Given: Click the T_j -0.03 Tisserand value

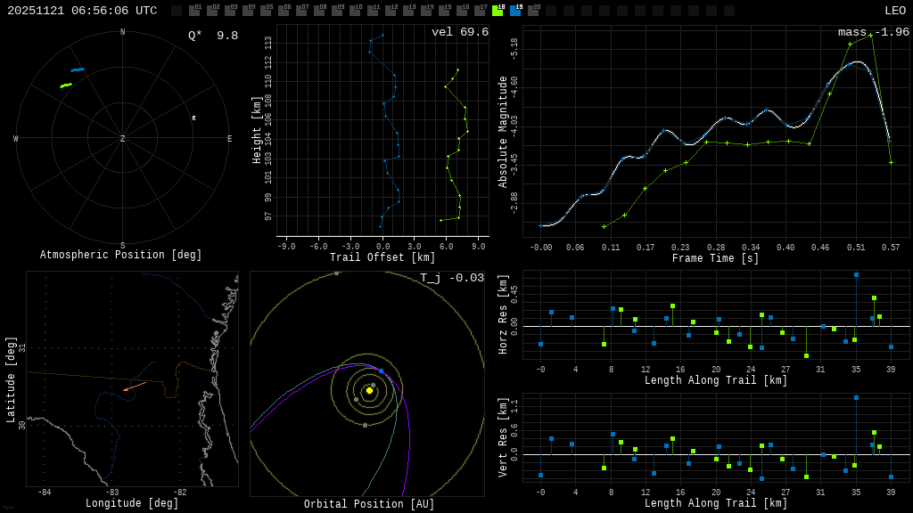Looking at the screenshot, I should pos(452,278).
